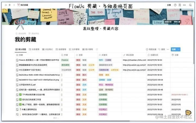Screen dimensions: 196x123
Task: Click page icon of 中庸之道和辩证法 row
Action: (x=17, y=109)
